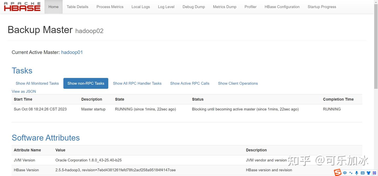Go to Process Metrics page
This screenshot has width=378, height=176.
tap(110, 7)
